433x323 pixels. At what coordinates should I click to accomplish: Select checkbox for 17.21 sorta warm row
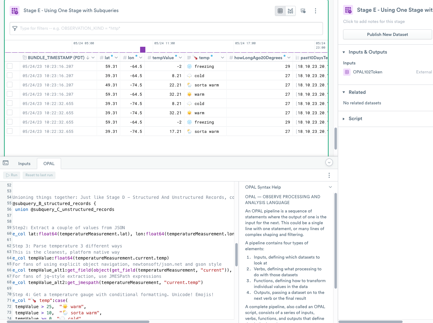(x=10, y=131)
